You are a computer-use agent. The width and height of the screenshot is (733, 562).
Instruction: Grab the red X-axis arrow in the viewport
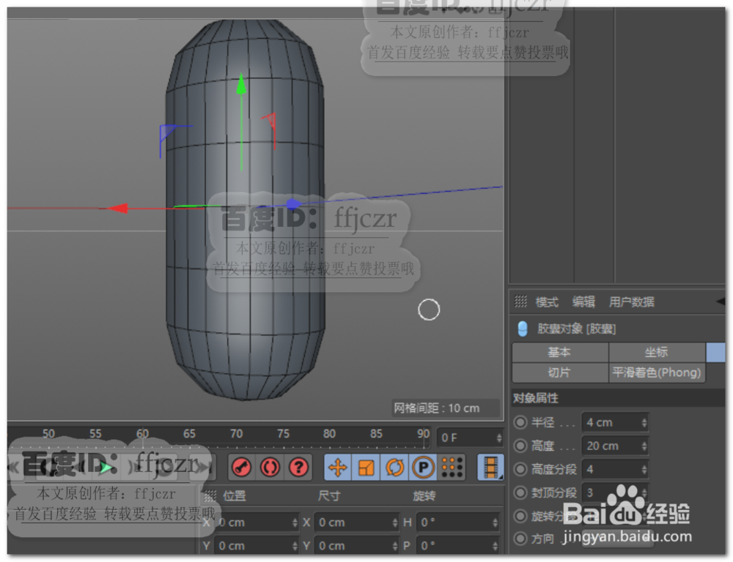(x=118, y=208)
